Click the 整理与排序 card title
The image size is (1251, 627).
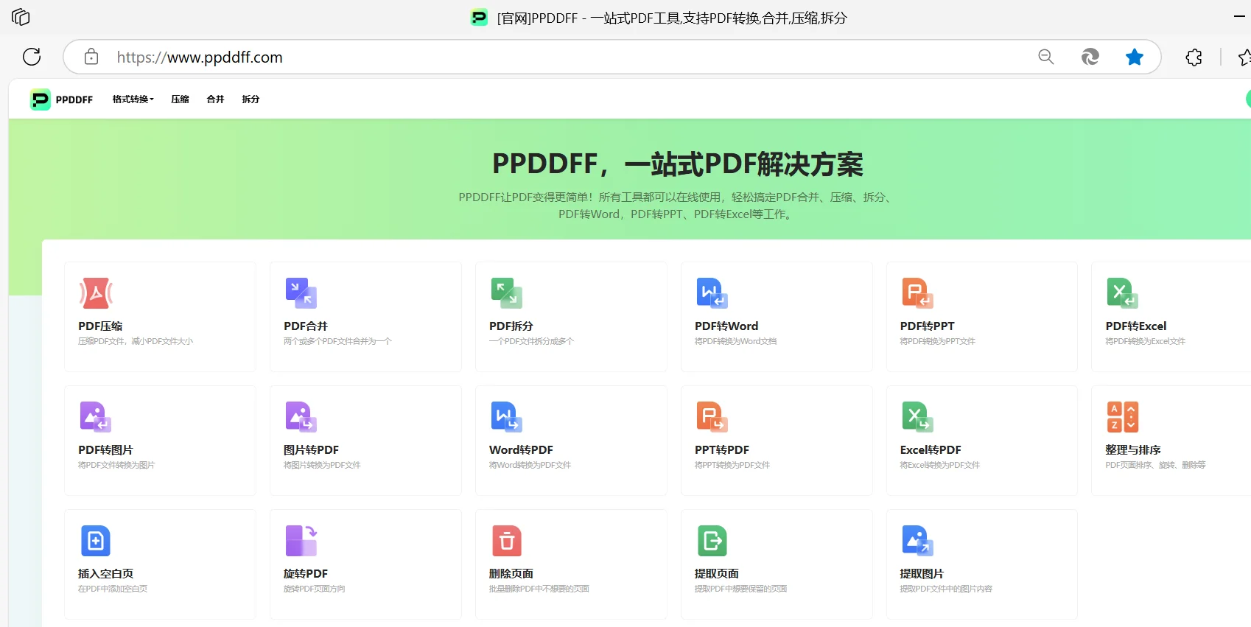(x=1133, y=449)
